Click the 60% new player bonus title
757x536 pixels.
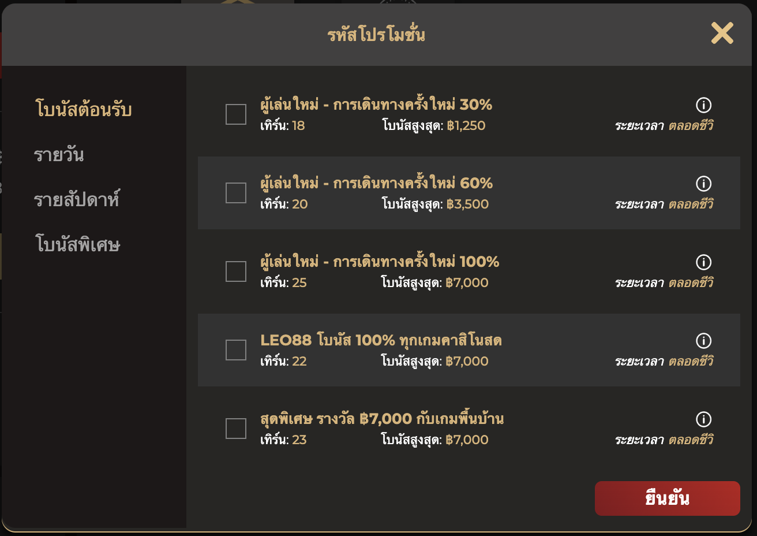(376, 184)
